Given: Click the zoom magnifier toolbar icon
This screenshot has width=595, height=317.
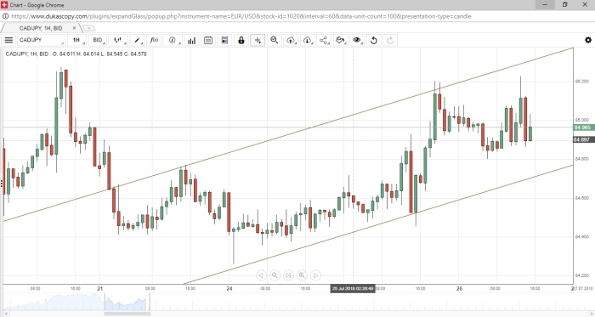Looking at the screenshot, I should coord(274,40).
